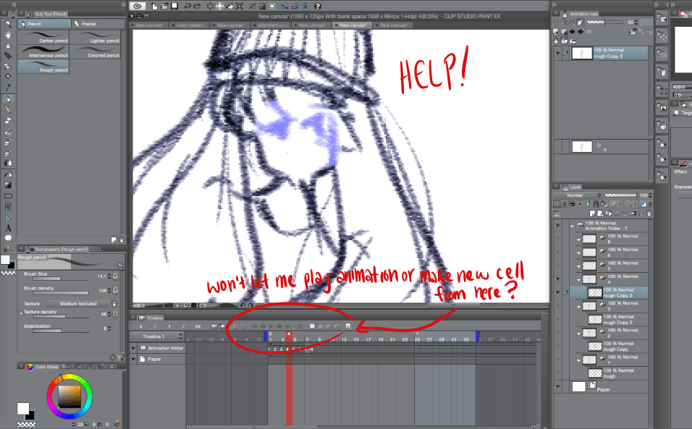Image resolution: width=692 pixels, height=429 pixels.
Task: Click the Redo arrow icon
Action: (x=197, y=7)
